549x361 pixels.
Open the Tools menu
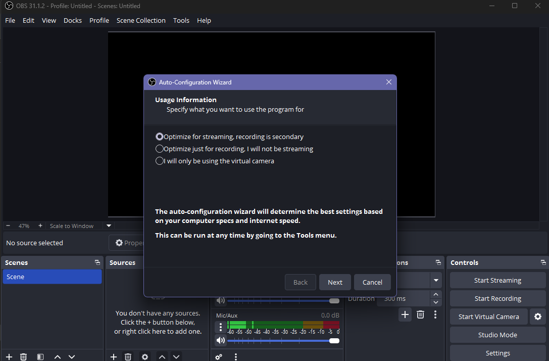coord(181,20)
